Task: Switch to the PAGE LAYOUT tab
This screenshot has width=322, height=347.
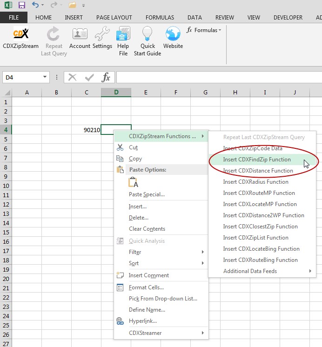Action: 114,18
